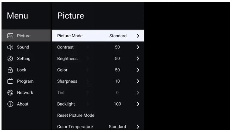Expand Picture Mode options chevron

tap(138, 36)
